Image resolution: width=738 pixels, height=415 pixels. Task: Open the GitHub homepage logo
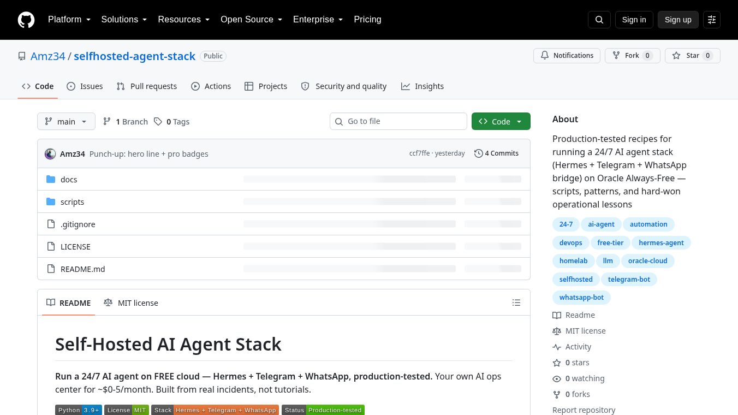click(26, 20)
